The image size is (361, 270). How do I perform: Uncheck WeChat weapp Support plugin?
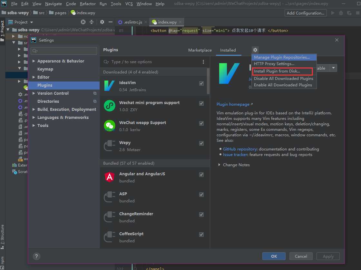[x=201, y=123]
